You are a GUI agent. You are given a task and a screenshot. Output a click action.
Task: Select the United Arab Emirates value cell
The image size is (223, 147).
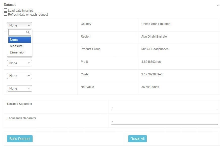pos(156,24)
